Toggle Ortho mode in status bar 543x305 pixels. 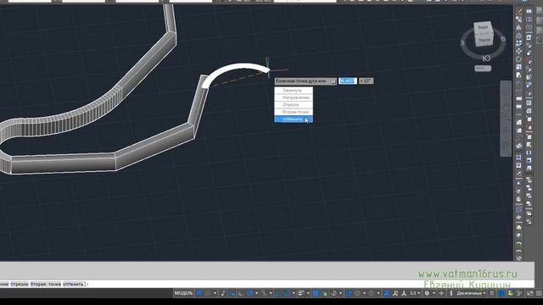[241, 293]
